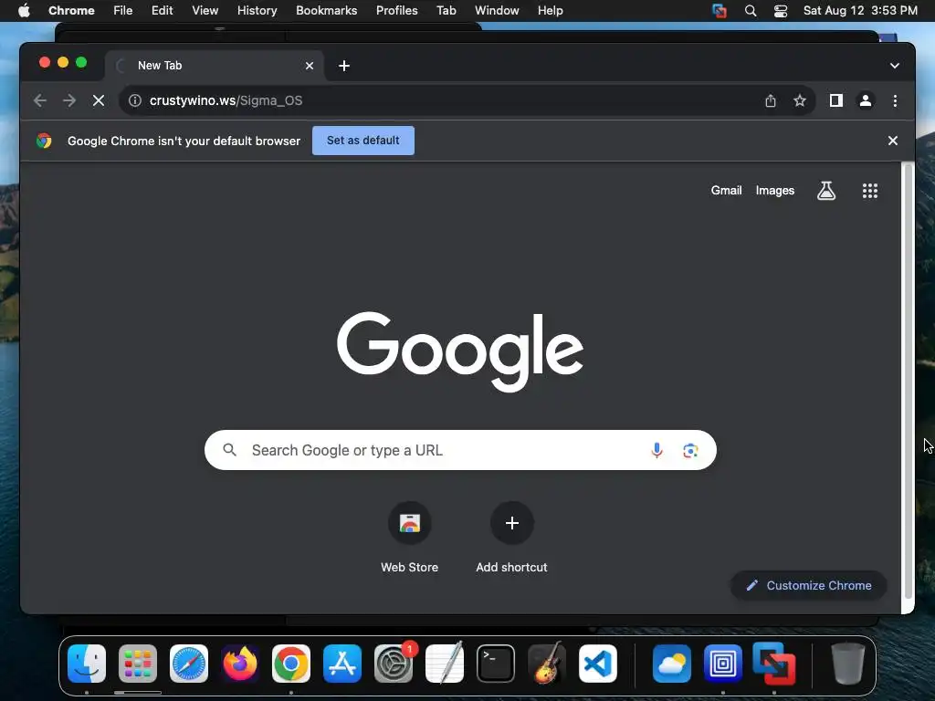
Task: View site information icon in address bar
Action: pos(135,100)
